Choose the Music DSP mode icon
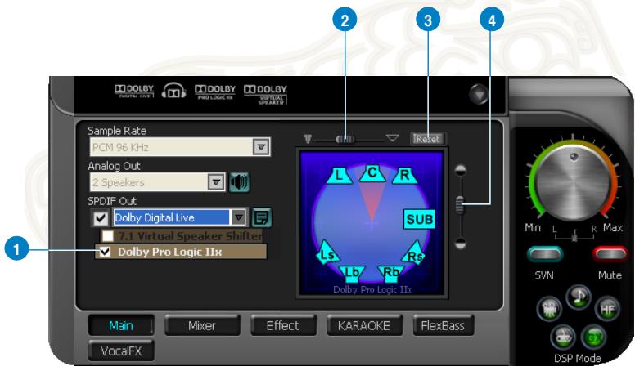The width and height of the screenshot is (635, 371). [579, 297]
